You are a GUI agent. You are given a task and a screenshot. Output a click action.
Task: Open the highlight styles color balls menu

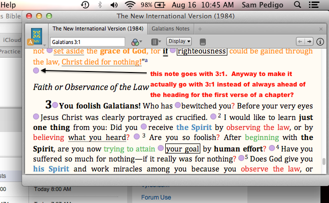pyautogui.click(x=136, y=42)
